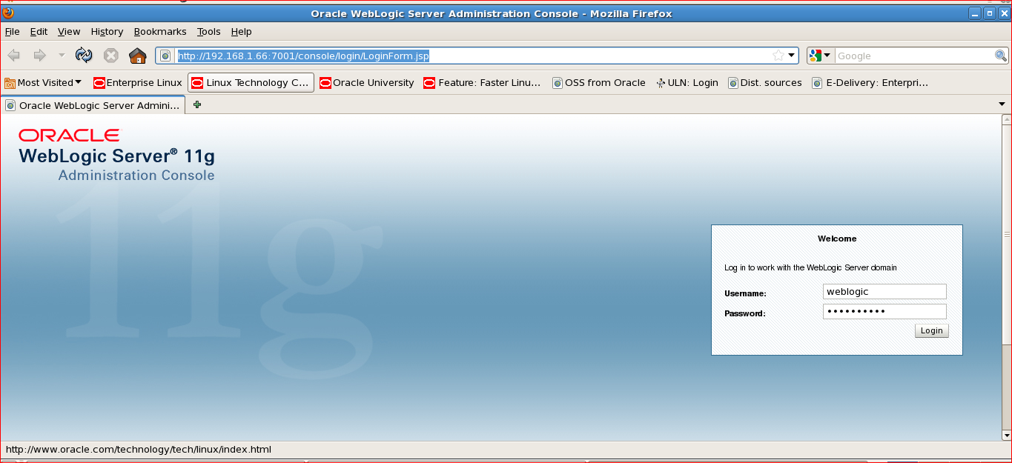Open the ULN: Login bookmark

687,82
